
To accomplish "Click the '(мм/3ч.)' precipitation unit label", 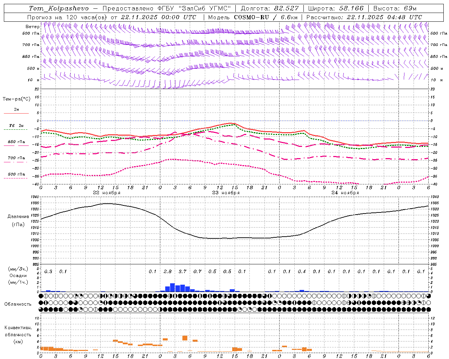I will point(18,269).
